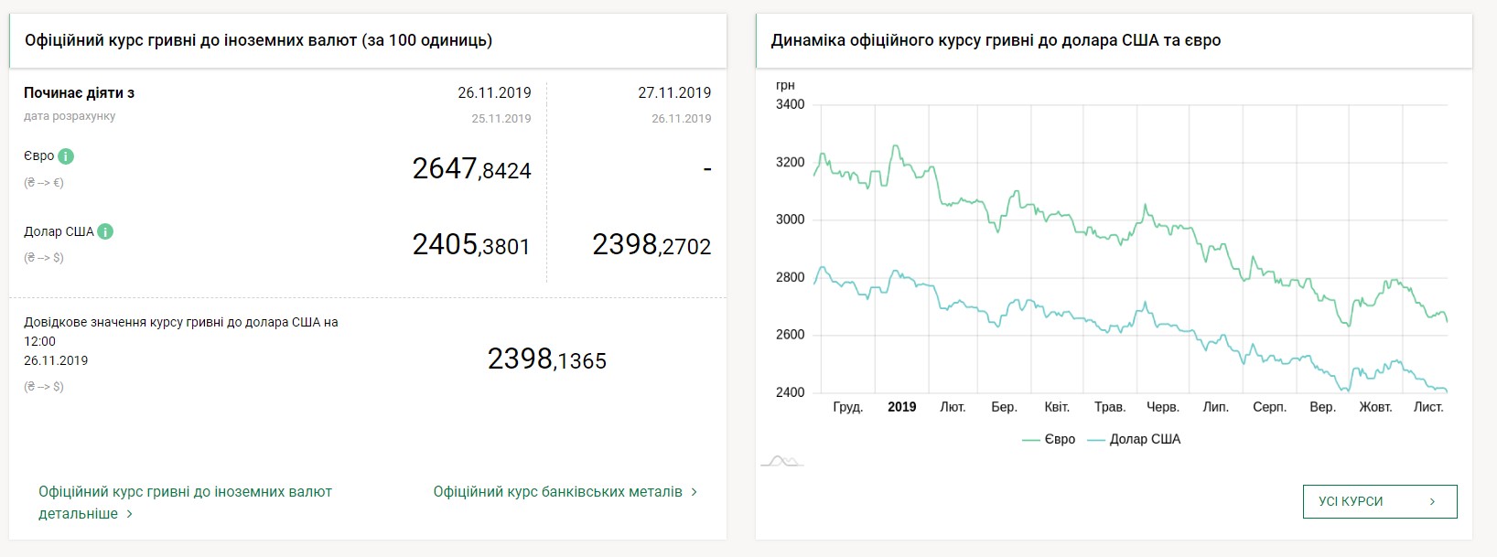Click the Лип. month label on chart axis
Screen dimensions: 1497x557
(x=1215, y=407)
